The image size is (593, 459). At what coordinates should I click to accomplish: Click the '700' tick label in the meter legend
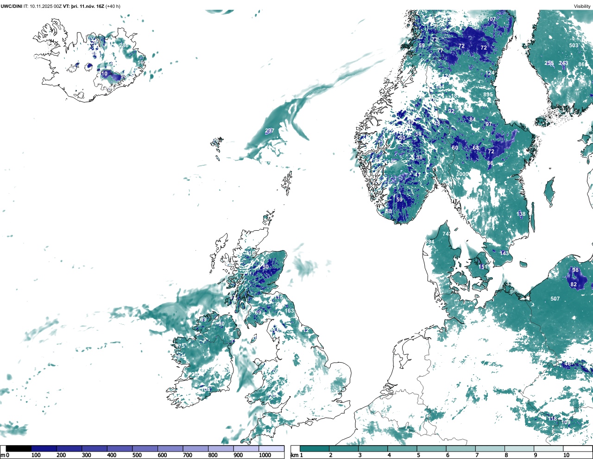click(x=188, y=455)
